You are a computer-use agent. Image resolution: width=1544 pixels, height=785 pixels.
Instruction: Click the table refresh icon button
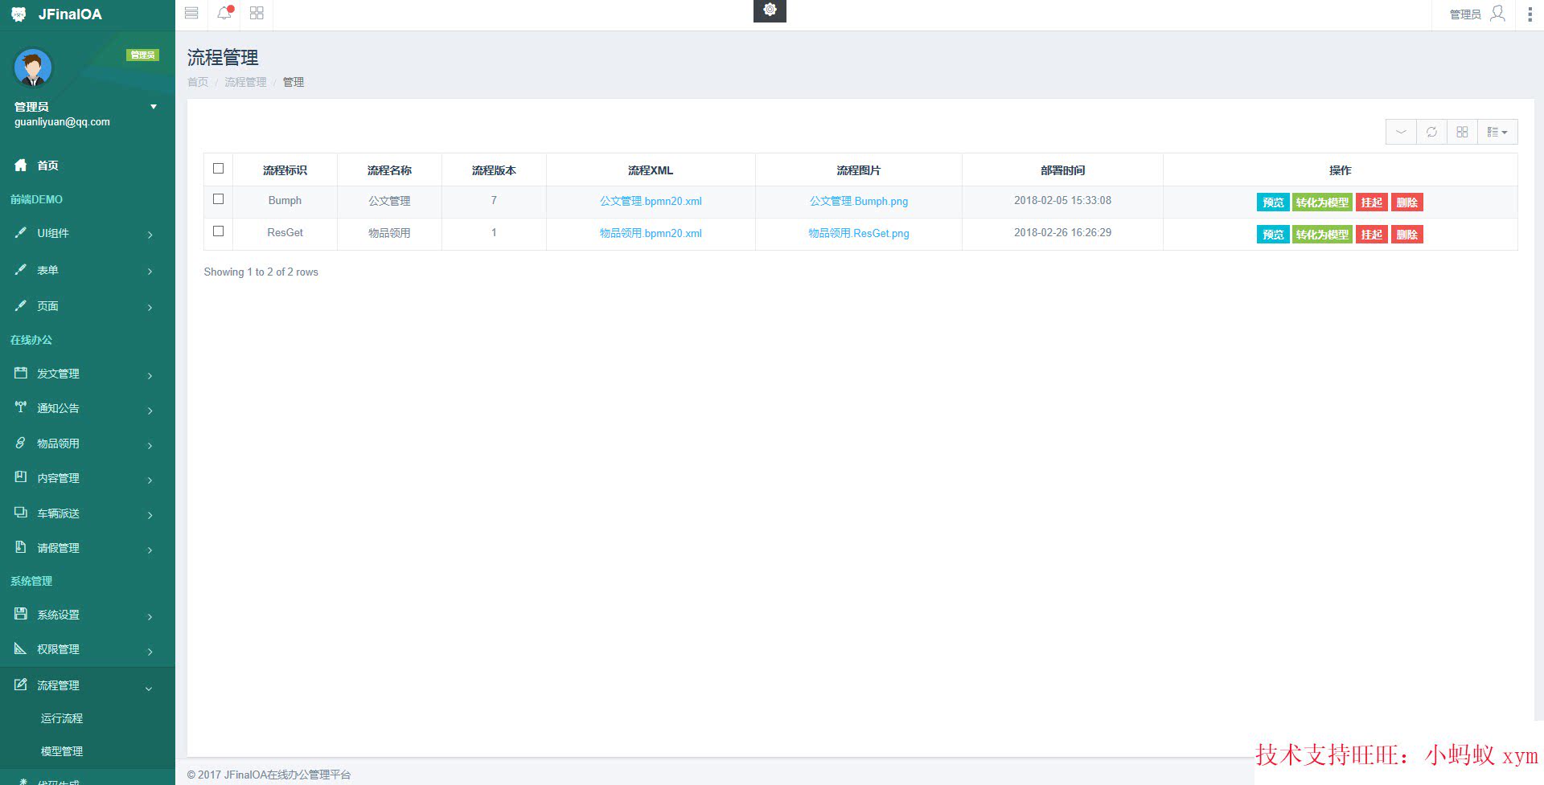pyautogui.click(x=1431, y=132)
